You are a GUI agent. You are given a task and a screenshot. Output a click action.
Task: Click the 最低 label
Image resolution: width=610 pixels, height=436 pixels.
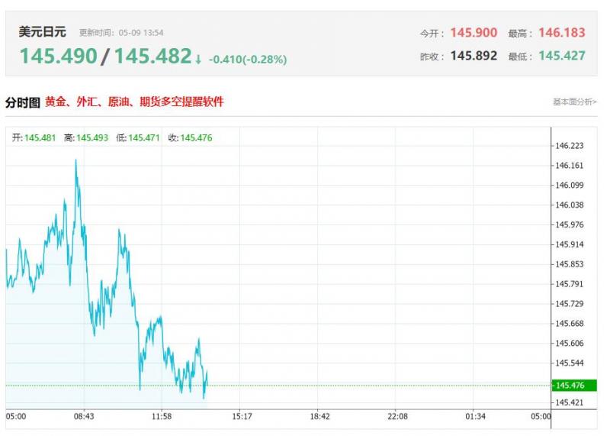click(520, 57)
